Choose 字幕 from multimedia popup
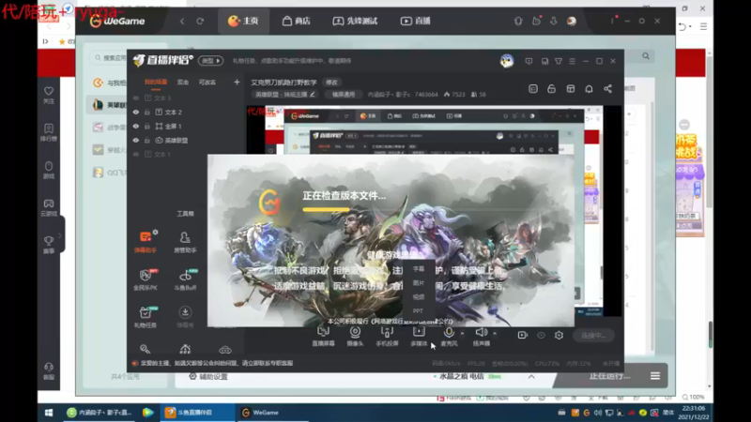The height and width of the screenshot is (422, 751). 419,269
